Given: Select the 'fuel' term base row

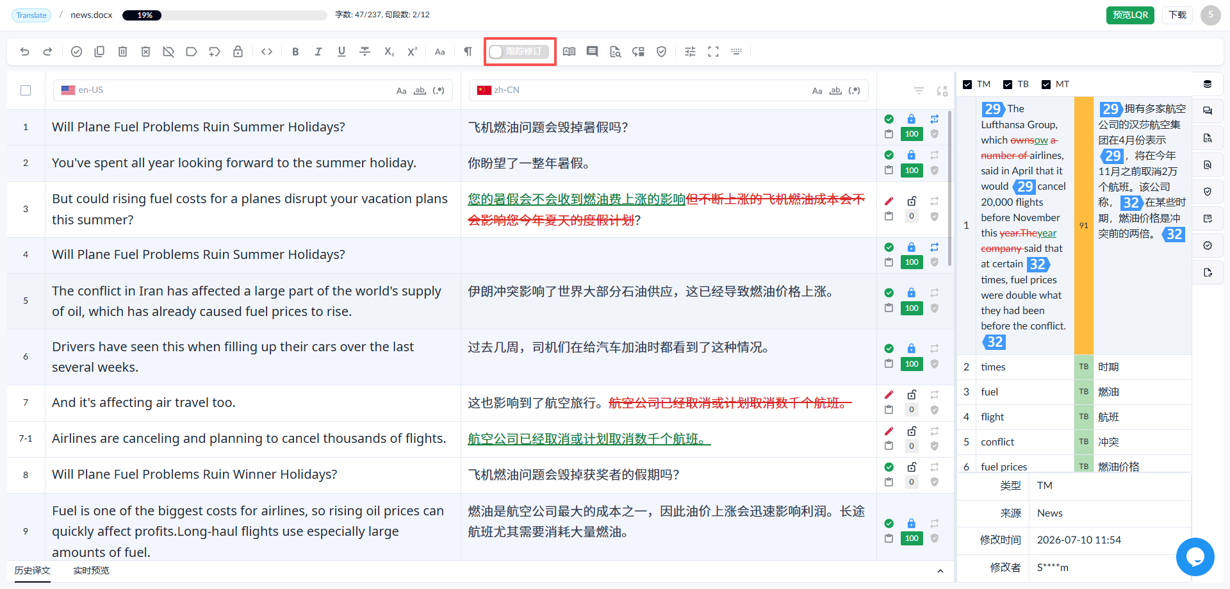Looking at the screenshot, I should pos(1074,392).
